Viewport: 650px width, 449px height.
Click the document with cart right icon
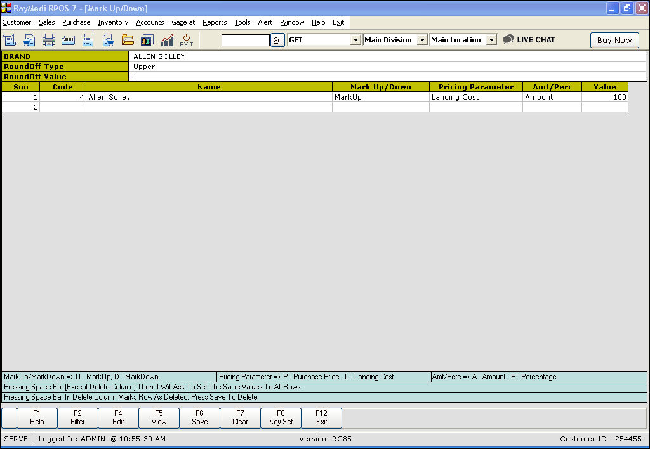(x=108, y=40)
